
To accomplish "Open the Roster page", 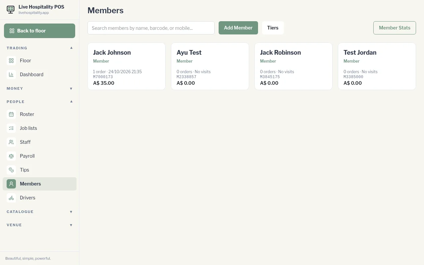I will coord(39,114).
